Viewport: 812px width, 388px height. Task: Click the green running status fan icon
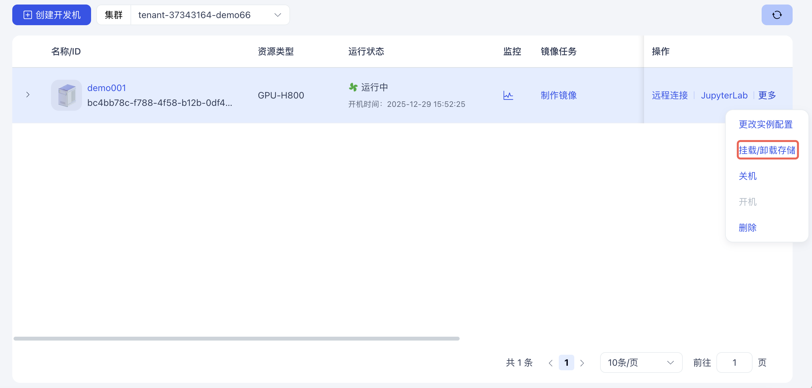tap(353, 87)
